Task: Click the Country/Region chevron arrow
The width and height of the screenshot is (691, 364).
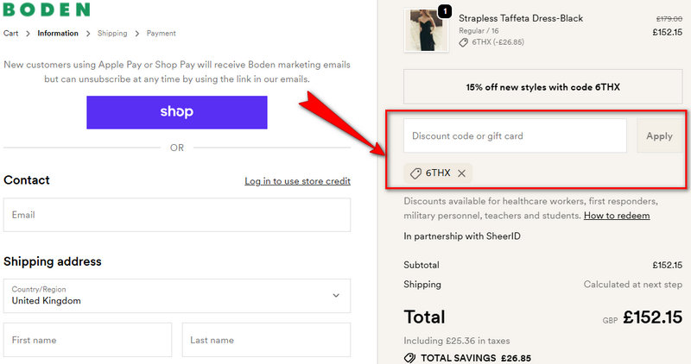Action: pyautogui.click(x=336, y=296)
